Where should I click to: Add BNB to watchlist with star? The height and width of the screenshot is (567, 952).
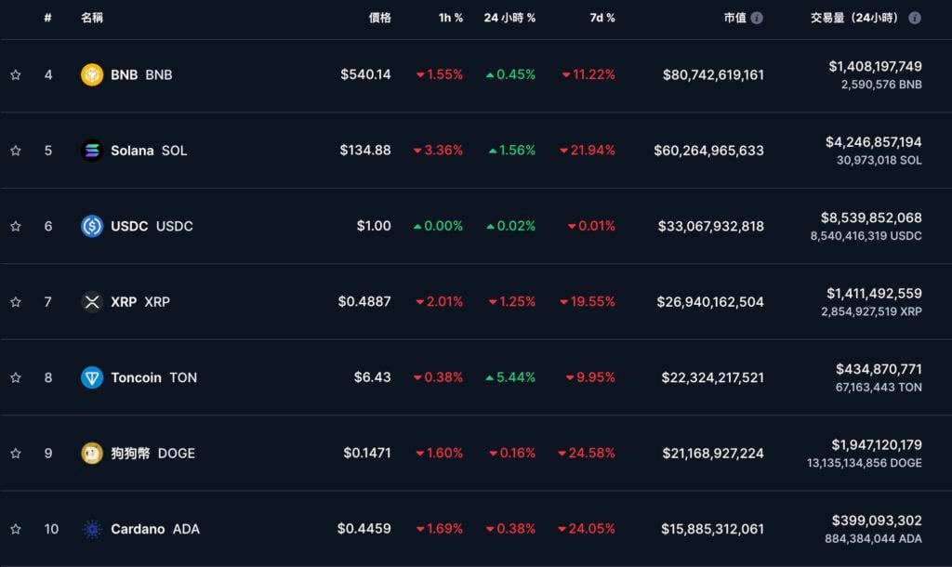coord(16,75)
